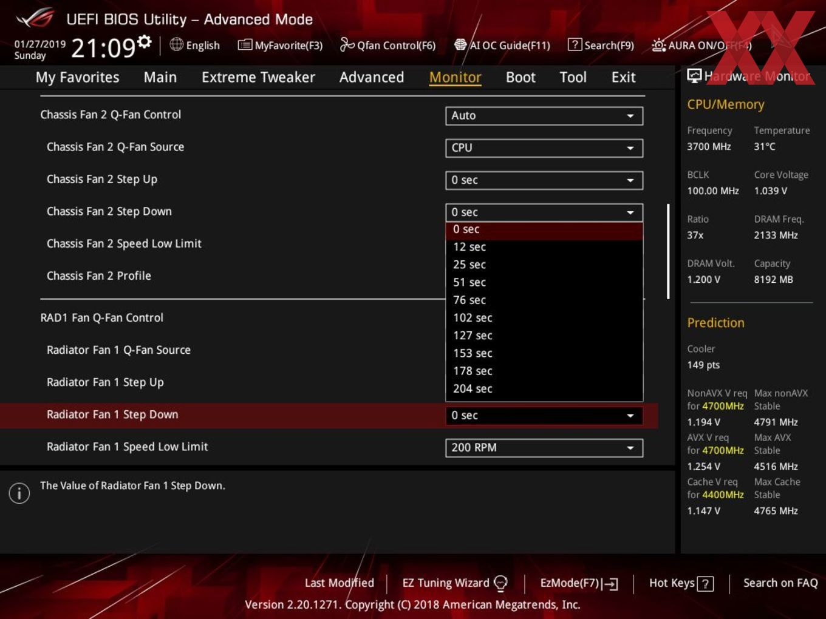Select Chassis Fan 2 Profile row
826x619 pixels.
(99, 276)
